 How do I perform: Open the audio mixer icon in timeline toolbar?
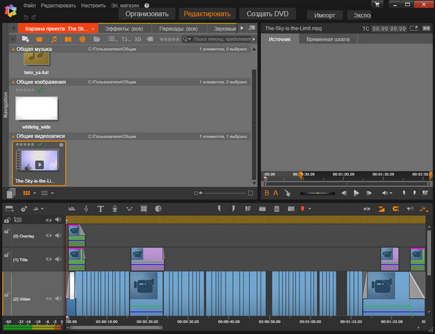point(72,208)
